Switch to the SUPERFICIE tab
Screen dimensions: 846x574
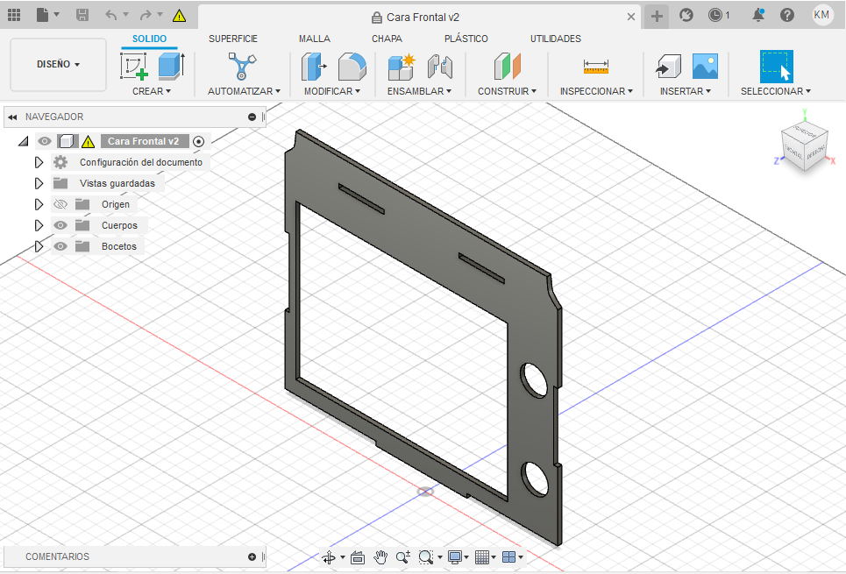pyautogui.click(x=233, y=39)
